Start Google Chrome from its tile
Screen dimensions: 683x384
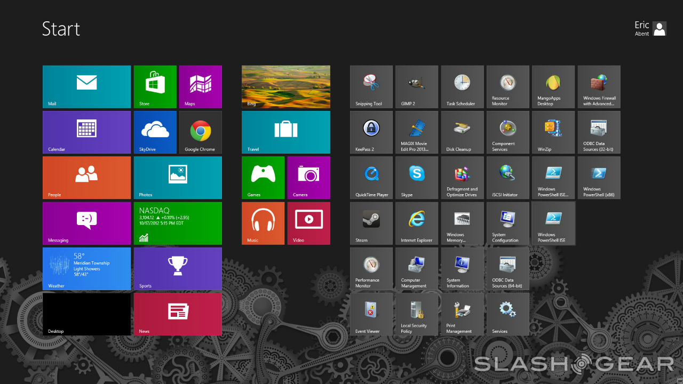pos(201,132)
